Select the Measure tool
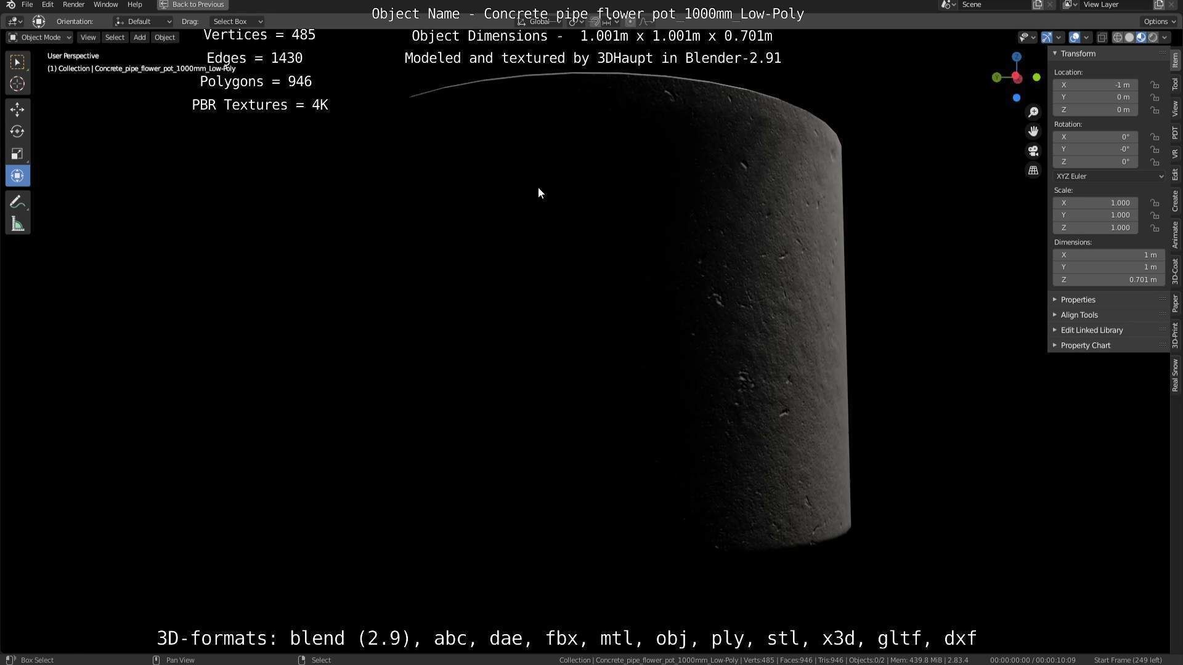 [x=17, y=225]
